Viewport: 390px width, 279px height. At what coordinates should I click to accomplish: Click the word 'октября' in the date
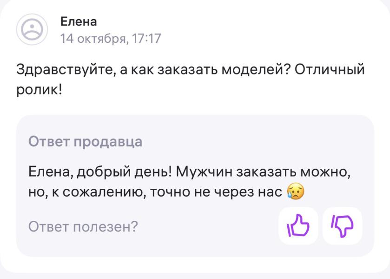tap(101, 38)
